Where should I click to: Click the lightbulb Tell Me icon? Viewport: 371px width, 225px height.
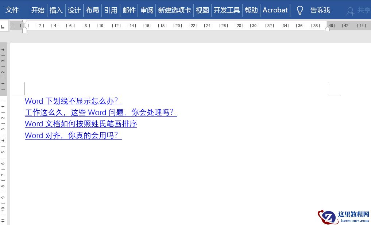coord(300,10)
